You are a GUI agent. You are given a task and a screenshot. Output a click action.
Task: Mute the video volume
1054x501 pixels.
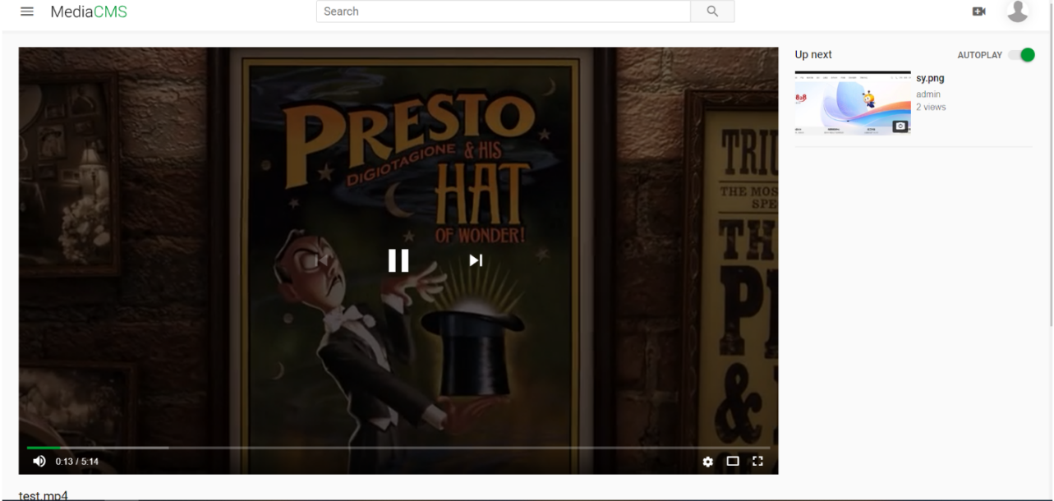[39, 462]
